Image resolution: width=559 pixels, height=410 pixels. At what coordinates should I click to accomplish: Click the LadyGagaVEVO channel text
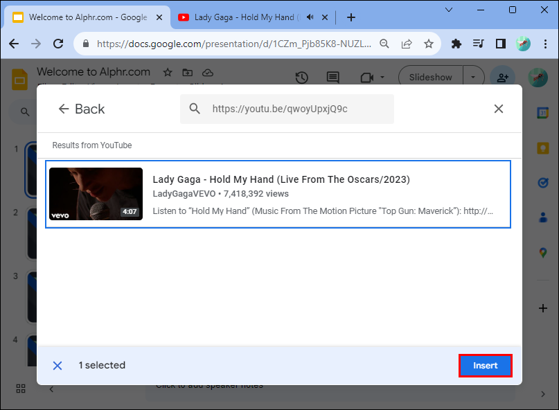click(184, 194)
